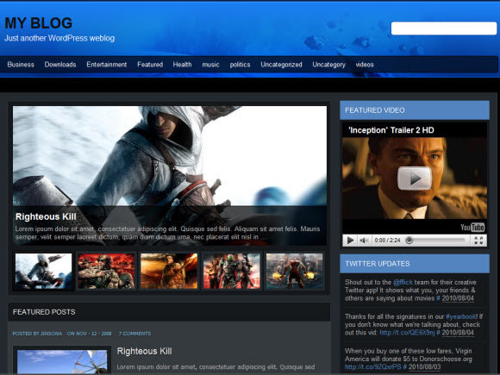Open the @flick Twitter mention
The width and height of the screenshot is (500, 375).
click(403, 282)
